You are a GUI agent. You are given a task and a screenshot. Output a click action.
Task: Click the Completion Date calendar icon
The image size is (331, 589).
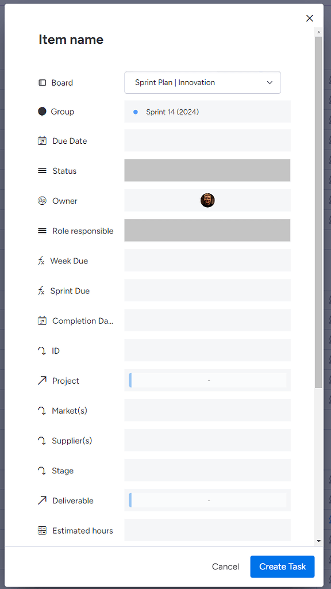(42, 320)
